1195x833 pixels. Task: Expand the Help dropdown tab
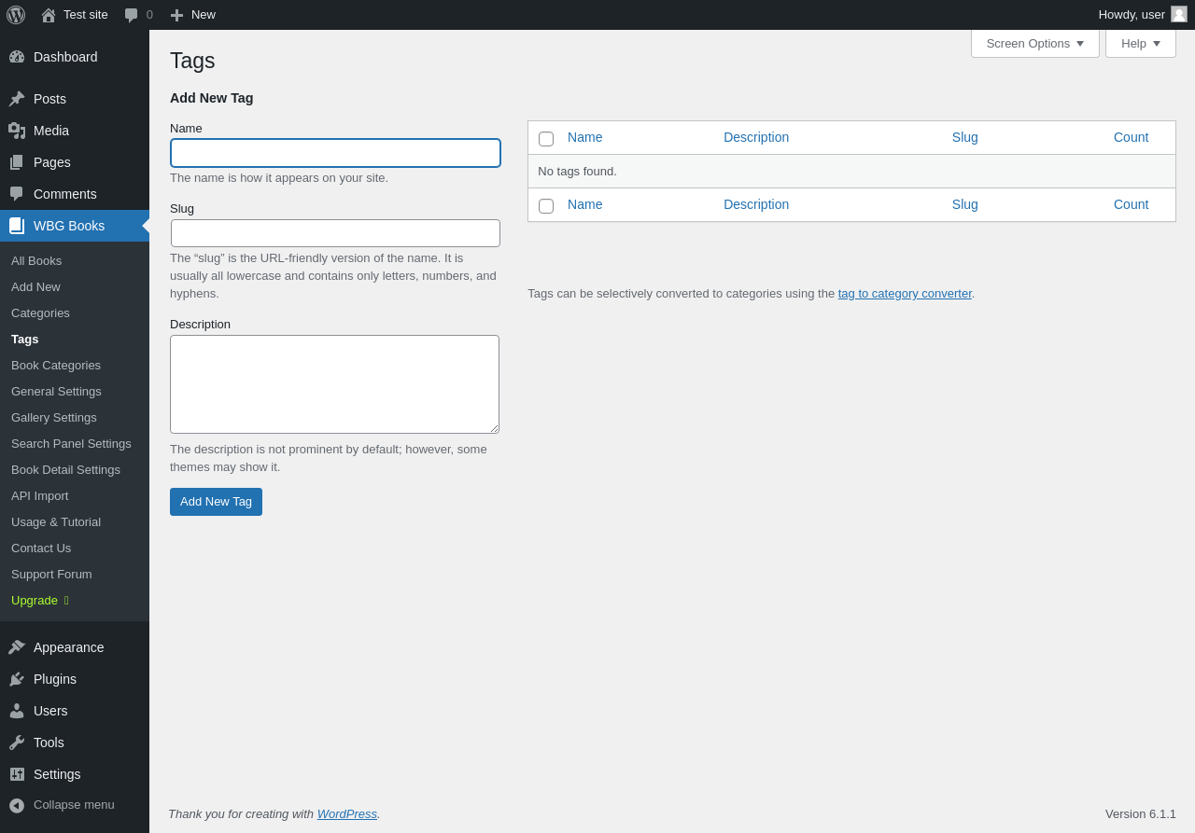1140,43
